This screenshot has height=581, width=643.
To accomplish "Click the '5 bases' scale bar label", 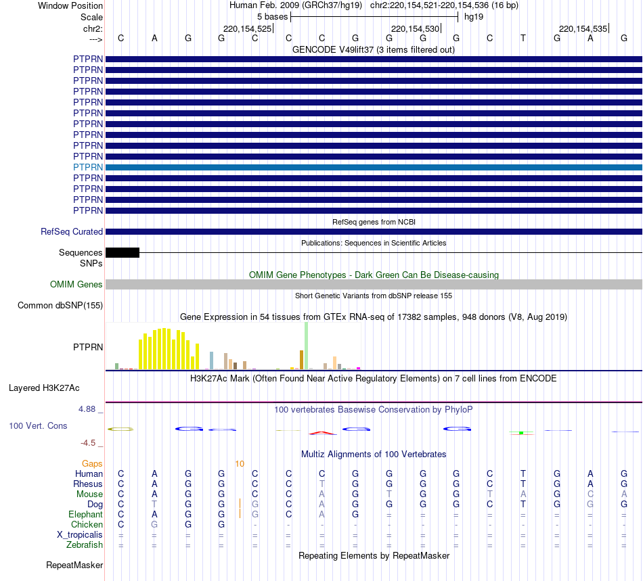I will click(272, 17).
